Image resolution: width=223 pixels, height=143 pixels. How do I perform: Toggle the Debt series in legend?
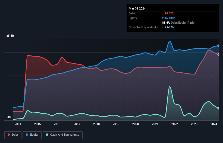pos(12,135)
